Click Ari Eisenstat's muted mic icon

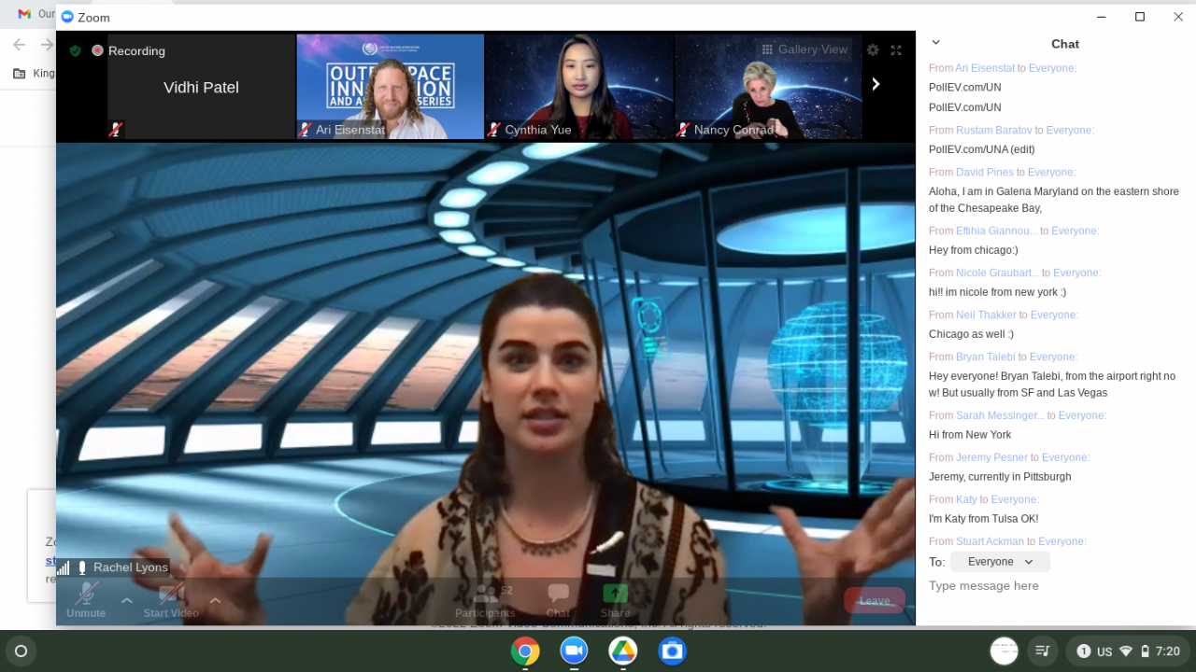[305, 130]
